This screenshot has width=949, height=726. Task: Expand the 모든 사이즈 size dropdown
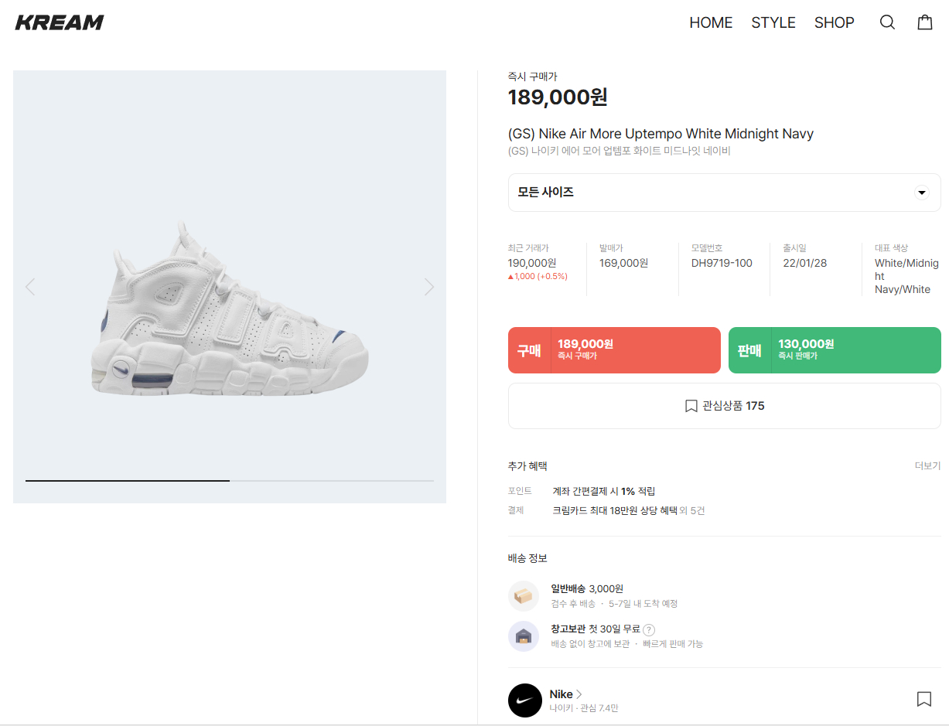[x=724, y=193]
